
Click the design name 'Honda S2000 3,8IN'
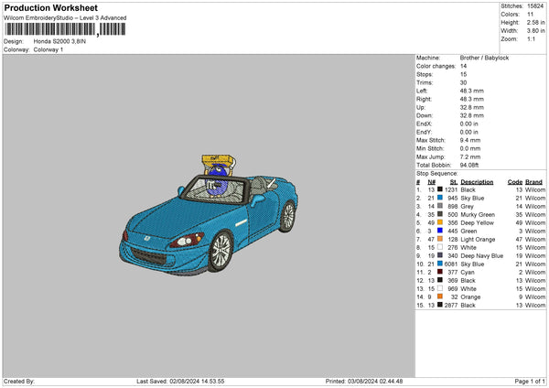click(59, 41)
